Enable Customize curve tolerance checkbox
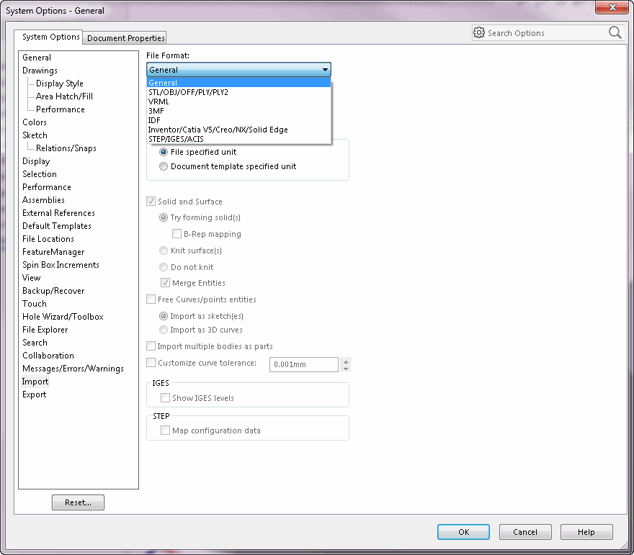 151,363
